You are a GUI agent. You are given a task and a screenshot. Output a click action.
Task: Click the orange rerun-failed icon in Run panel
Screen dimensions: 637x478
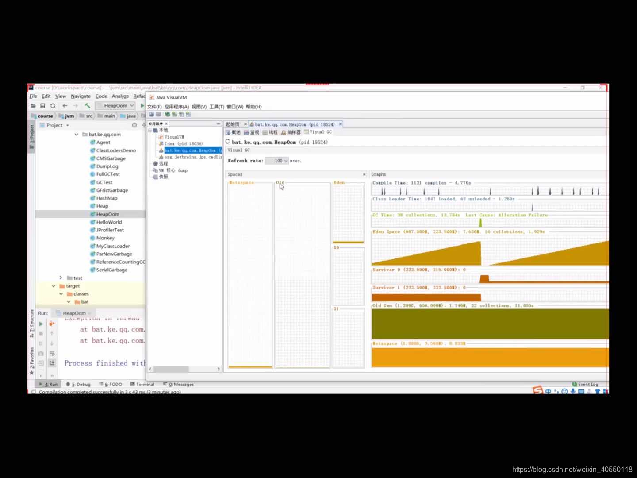tap(52, 324)
